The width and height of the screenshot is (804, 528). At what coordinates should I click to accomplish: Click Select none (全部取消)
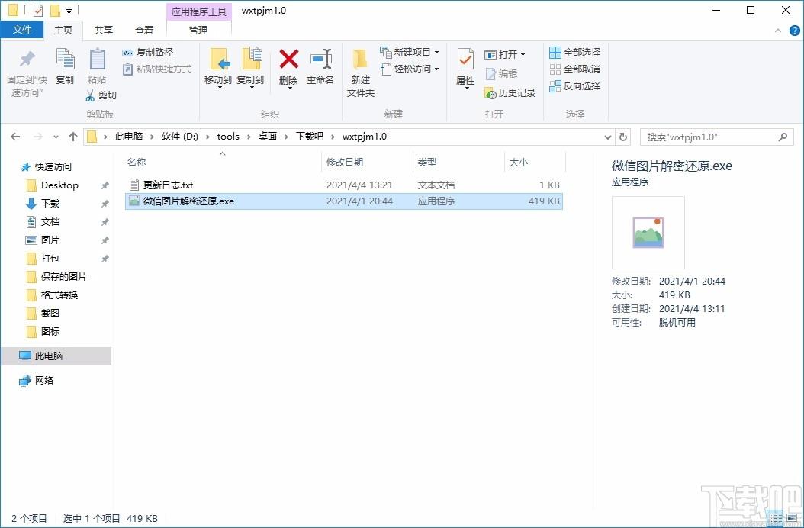point(575,69)
